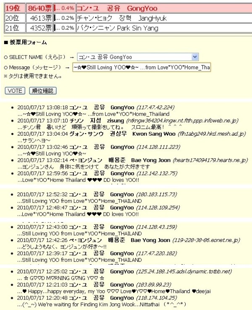
Task: Click the Park Sin Yang name row
Action: 164,28
